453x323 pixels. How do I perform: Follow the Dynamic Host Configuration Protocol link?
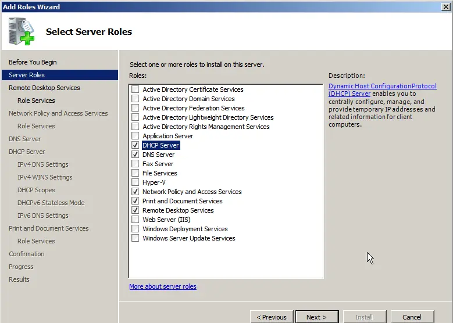coord(382,86)
